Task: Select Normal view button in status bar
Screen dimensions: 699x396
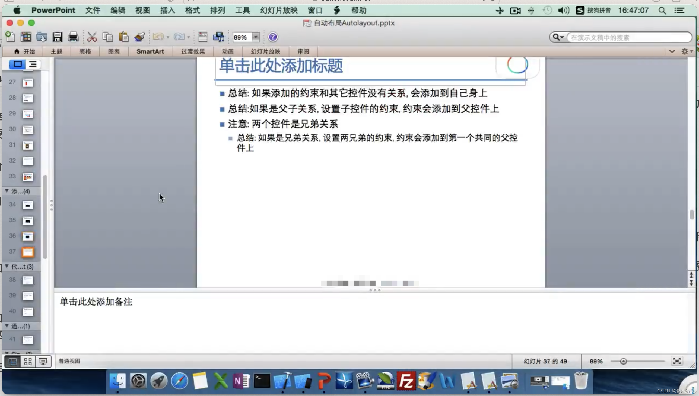Action: (12, 361)
